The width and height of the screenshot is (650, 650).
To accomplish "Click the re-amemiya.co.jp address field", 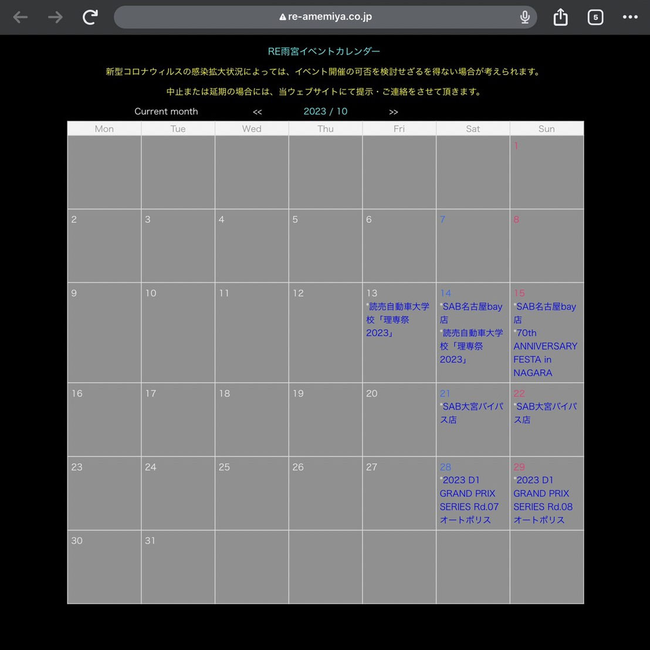I will 326,17.
